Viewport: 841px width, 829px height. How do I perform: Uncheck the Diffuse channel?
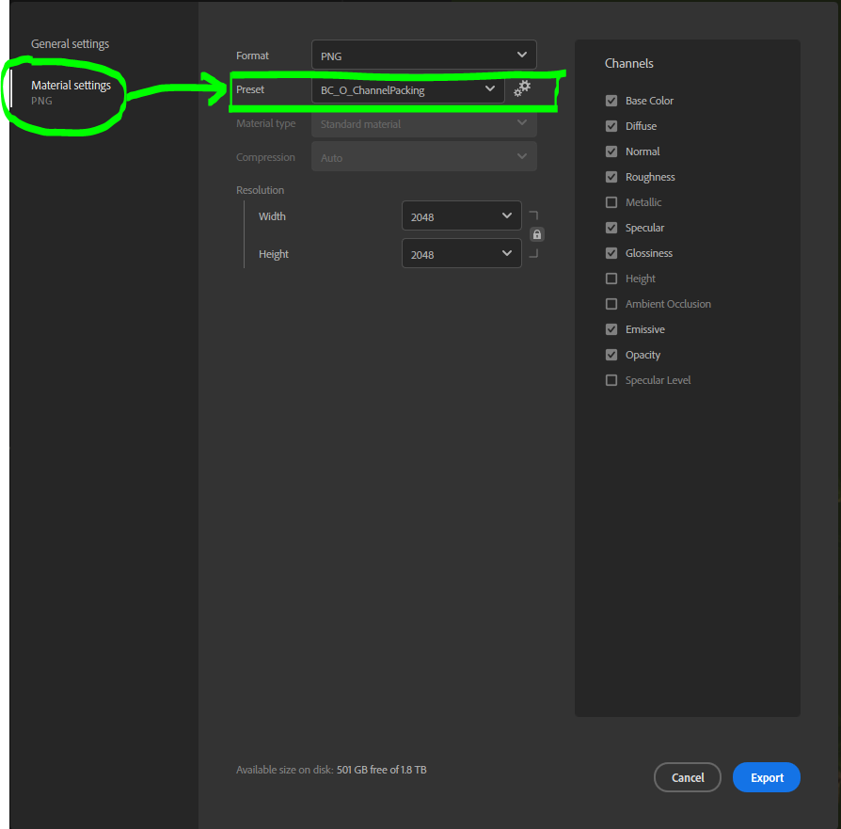[611, 126]
